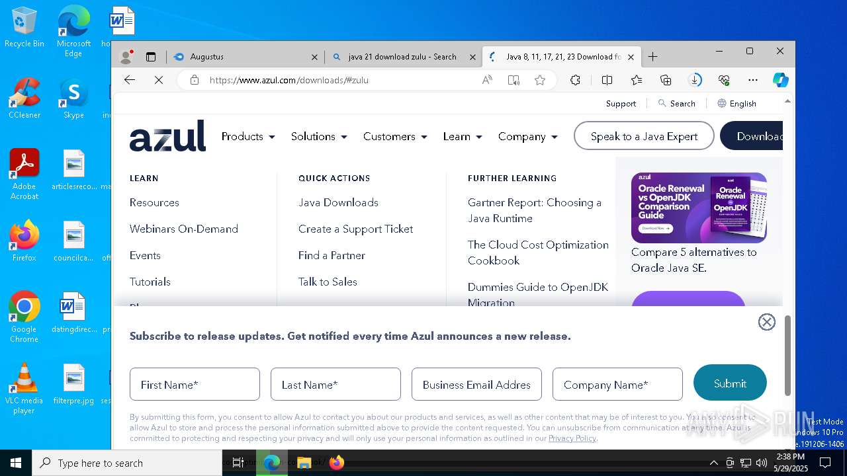Expand the Company menu
847x476 pixels.
click(x=528, y=136)
